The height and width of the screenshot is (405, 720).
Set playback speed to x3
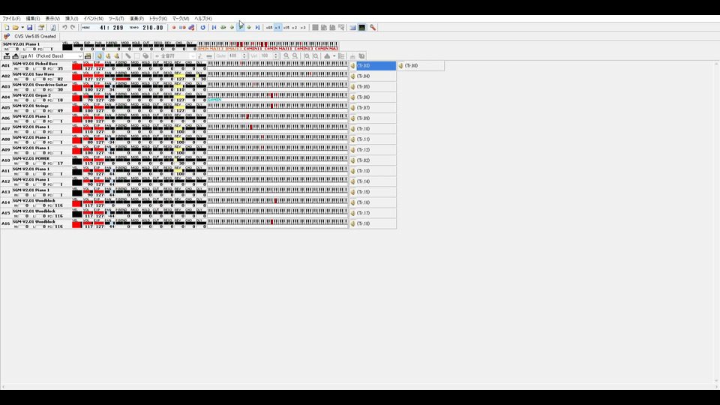(302, 28)
